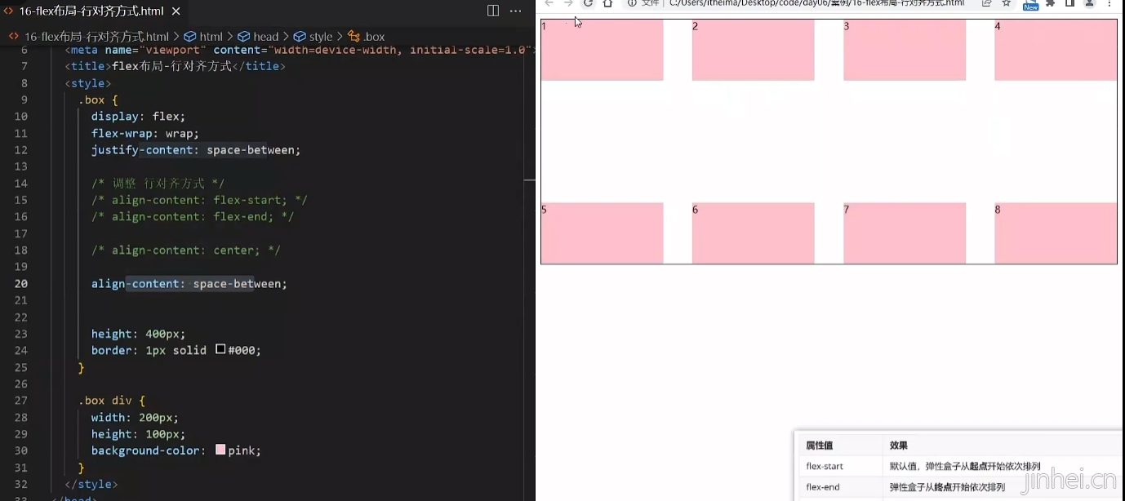The height and width of the screenshot is (501, 1125).
Task: Click the closing style tag on line 32
Action: point(91,484)
